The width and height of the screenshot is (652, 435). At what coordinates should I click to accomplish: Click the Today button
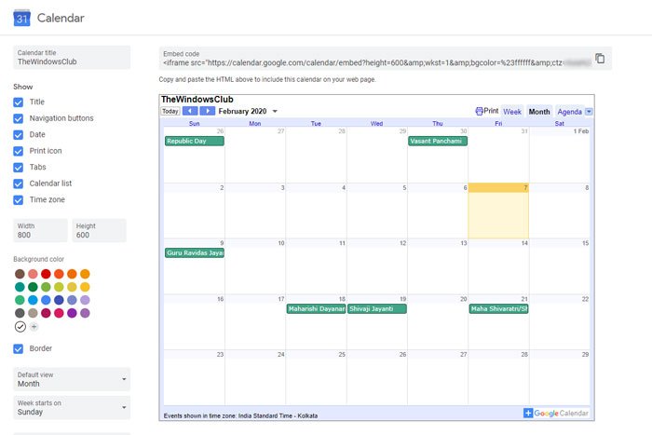pos(170,111)
